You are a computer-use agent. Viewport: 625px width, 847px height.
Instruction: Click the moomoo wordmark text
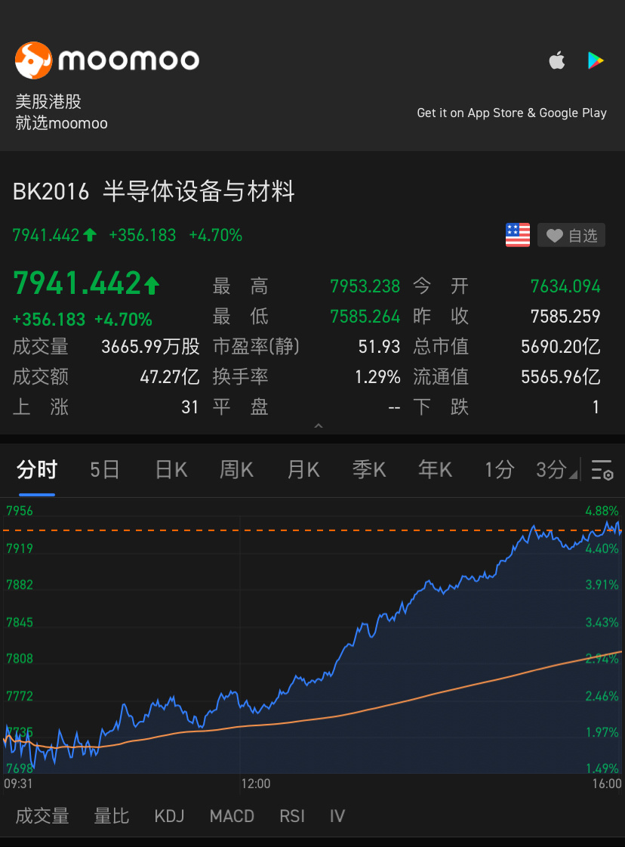pos(129,60)
